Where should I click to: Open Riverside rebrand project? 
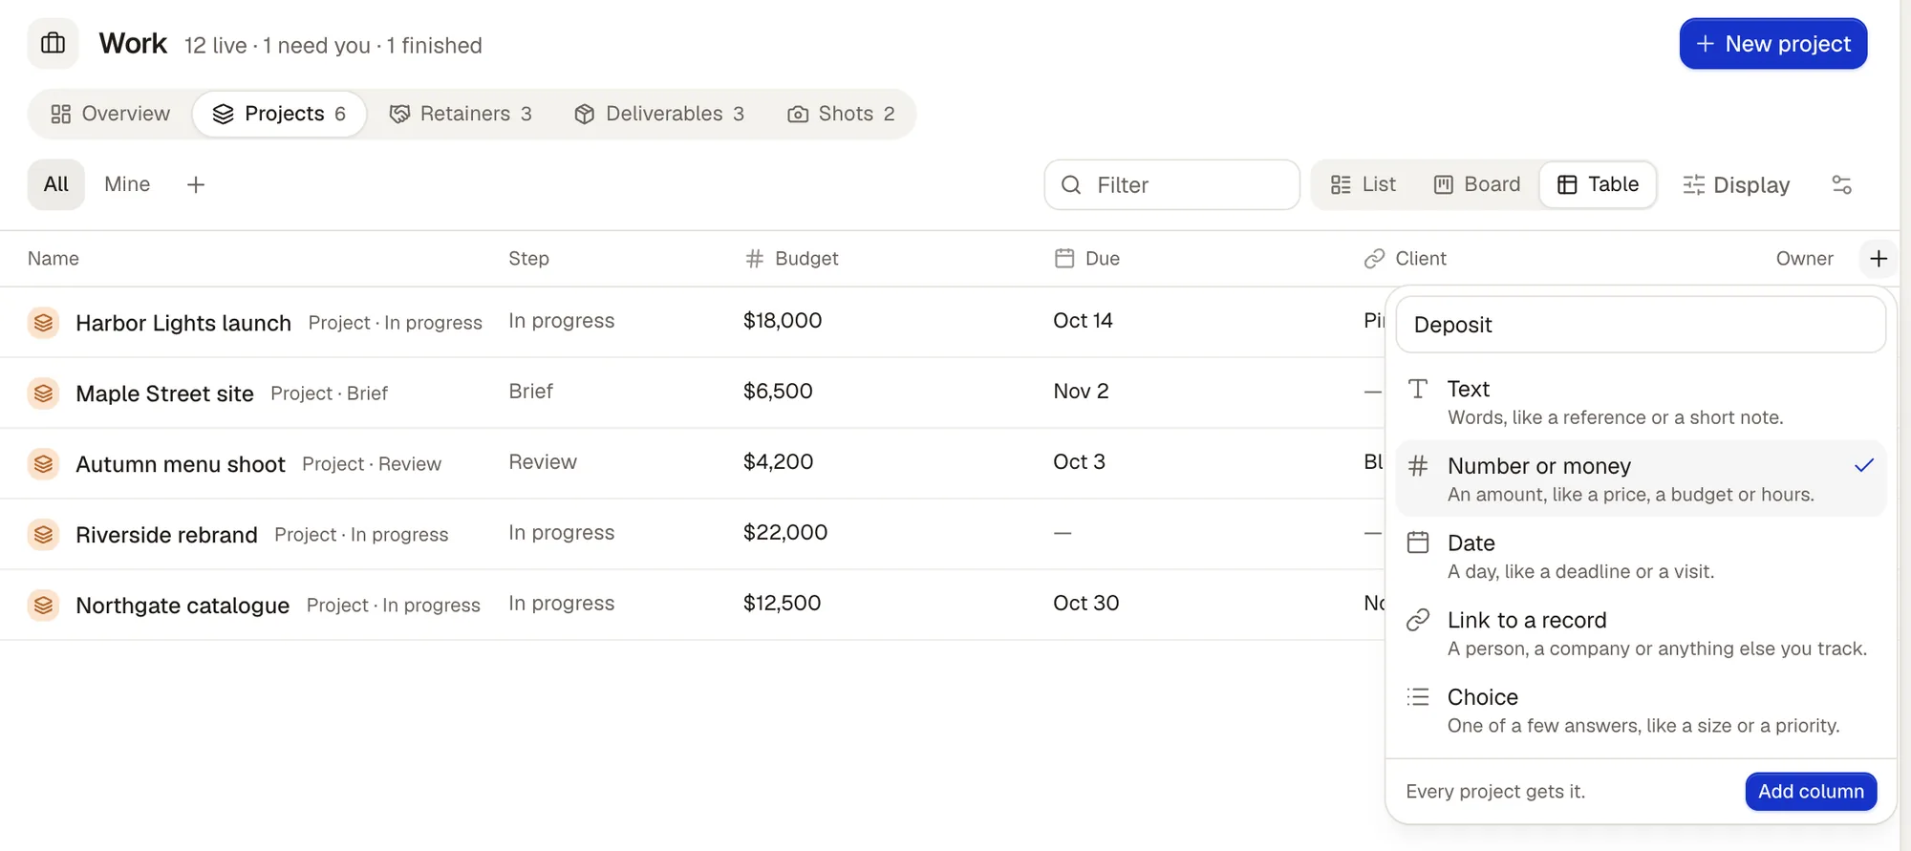point(166,535)
